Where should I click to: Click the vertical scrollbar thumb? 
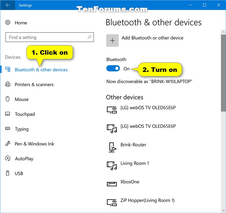click(x=223, y=73)
